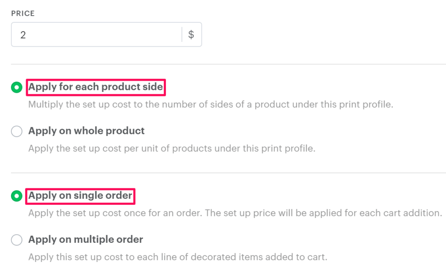This screenshot has height=279, width=446.
Task: Enable the 'Apply on single order' radio circle
Action: point(17,196)
